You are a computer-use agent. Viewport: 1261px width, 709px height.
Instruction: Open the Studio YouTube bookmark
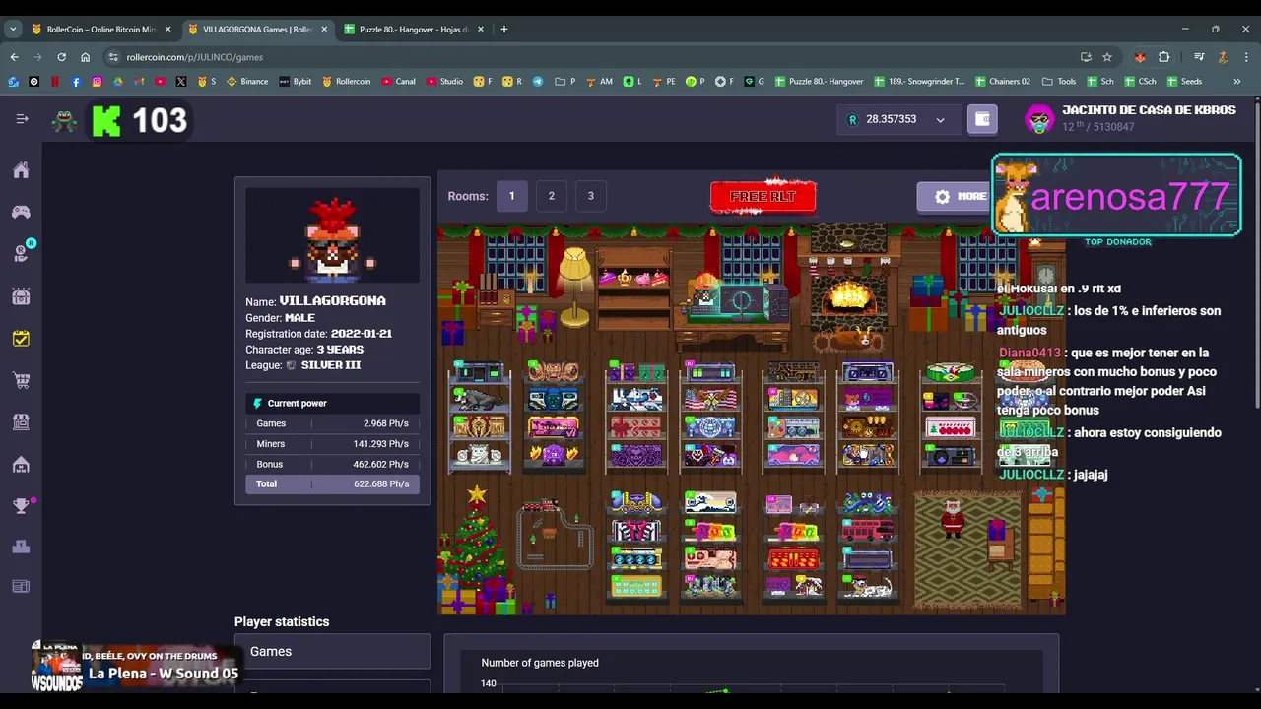[x=444, y=82]
